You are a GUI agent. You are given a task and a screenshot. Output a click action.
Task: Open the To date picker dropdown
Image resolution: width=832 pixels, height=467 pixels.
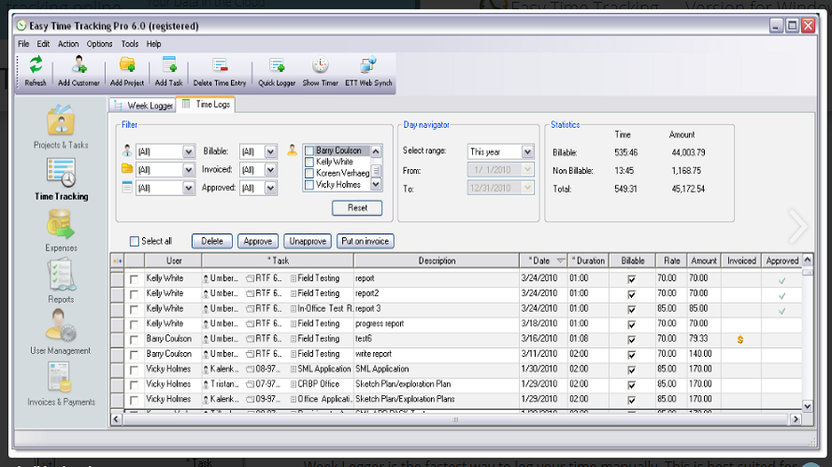click(x=527, y=188)
